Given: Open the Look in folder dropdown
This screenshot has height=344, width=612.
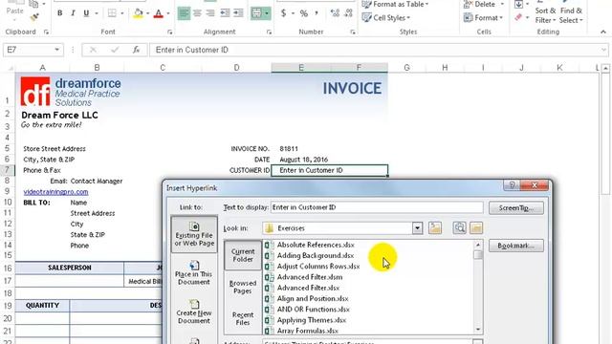Looking at the screenshot, I should 417,228.
